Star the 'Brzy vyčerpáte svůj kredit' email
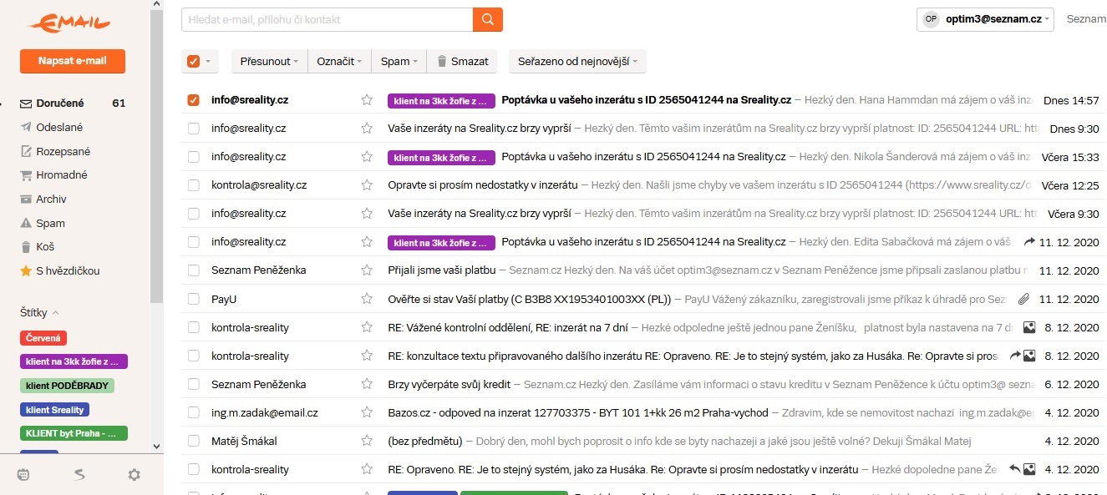The image size is (1107, 495). tap(367, 384)
